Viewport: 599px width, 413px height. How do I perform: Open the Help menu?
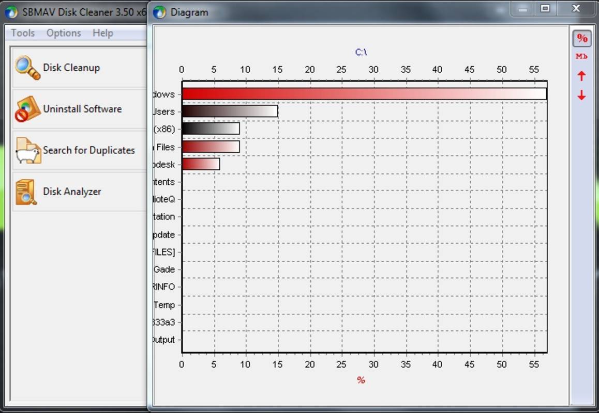103,33
